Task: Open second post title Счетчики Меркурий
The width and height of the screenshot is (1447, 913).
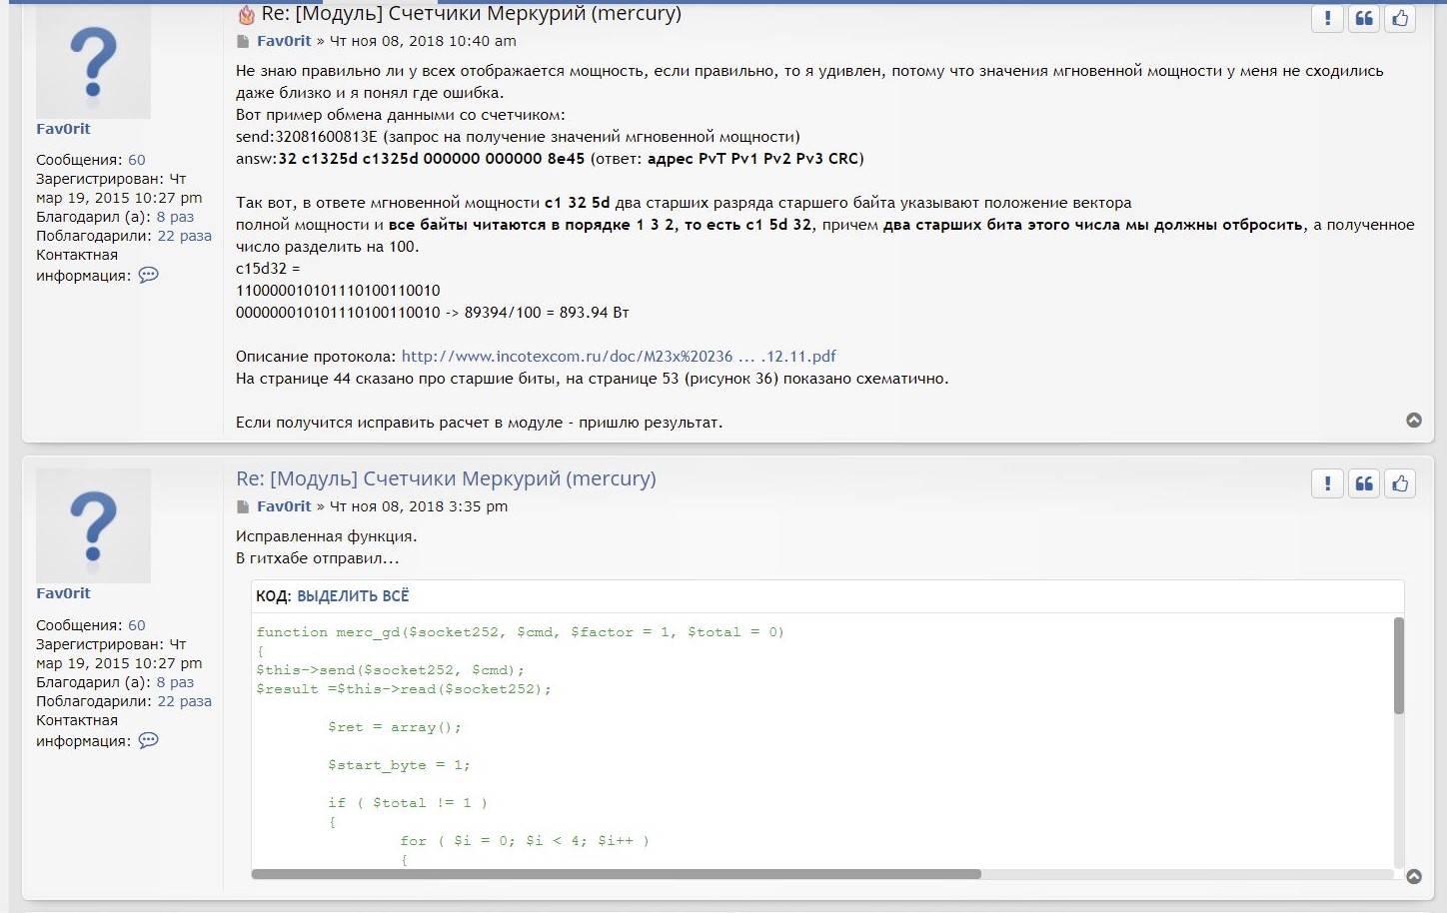Action: [446, 479]
